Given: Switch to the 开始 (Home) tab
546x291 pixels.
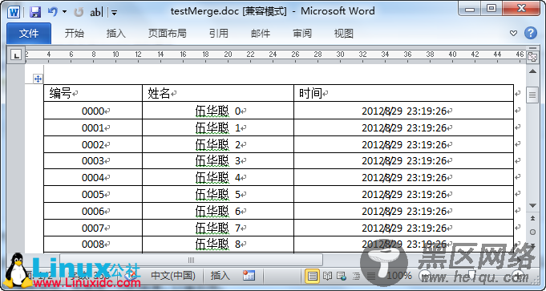Looking at the screenshot, I should [x=75, y=34].
